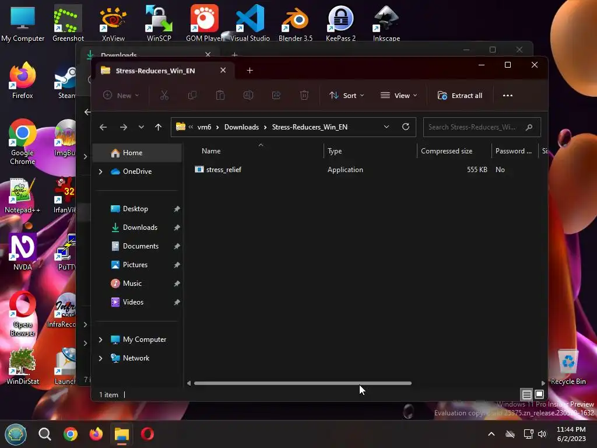Select Home in navigation pane

[x=138, y=153]
